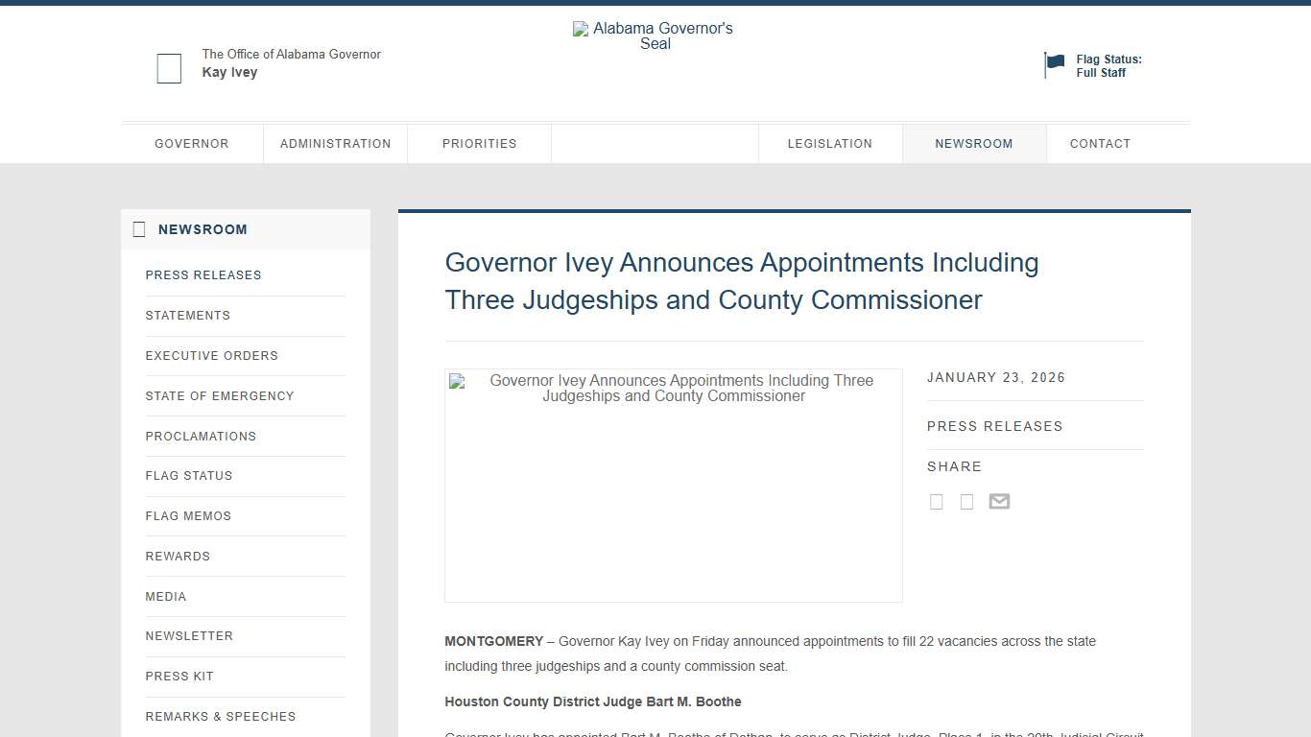The image size is (1311, 737).
Task: Click the Office of Alabama Governor logo
Action: (x=169, y=68)
